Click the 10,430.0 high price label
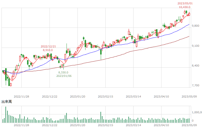Image resolution: width=202 pixels, height=129 pixels. click(x=184, y=7)
